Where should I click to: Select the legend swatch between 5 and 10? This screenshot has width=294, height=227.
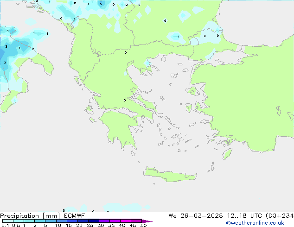pyautogui.click(x=51, y=221)
